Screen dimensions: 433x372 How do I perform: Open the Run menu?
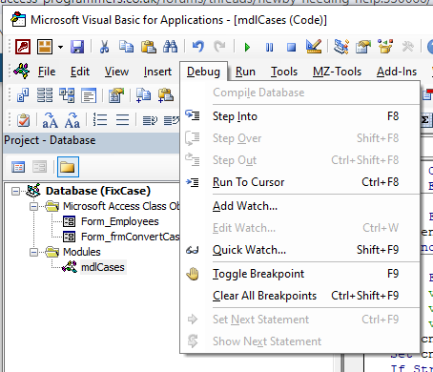click(245, 72)
